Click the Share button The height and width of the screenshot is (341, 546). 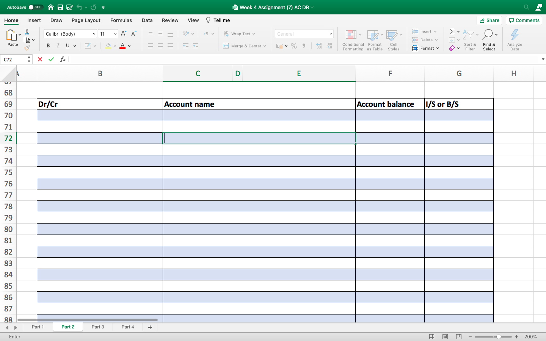click(489, 20)
